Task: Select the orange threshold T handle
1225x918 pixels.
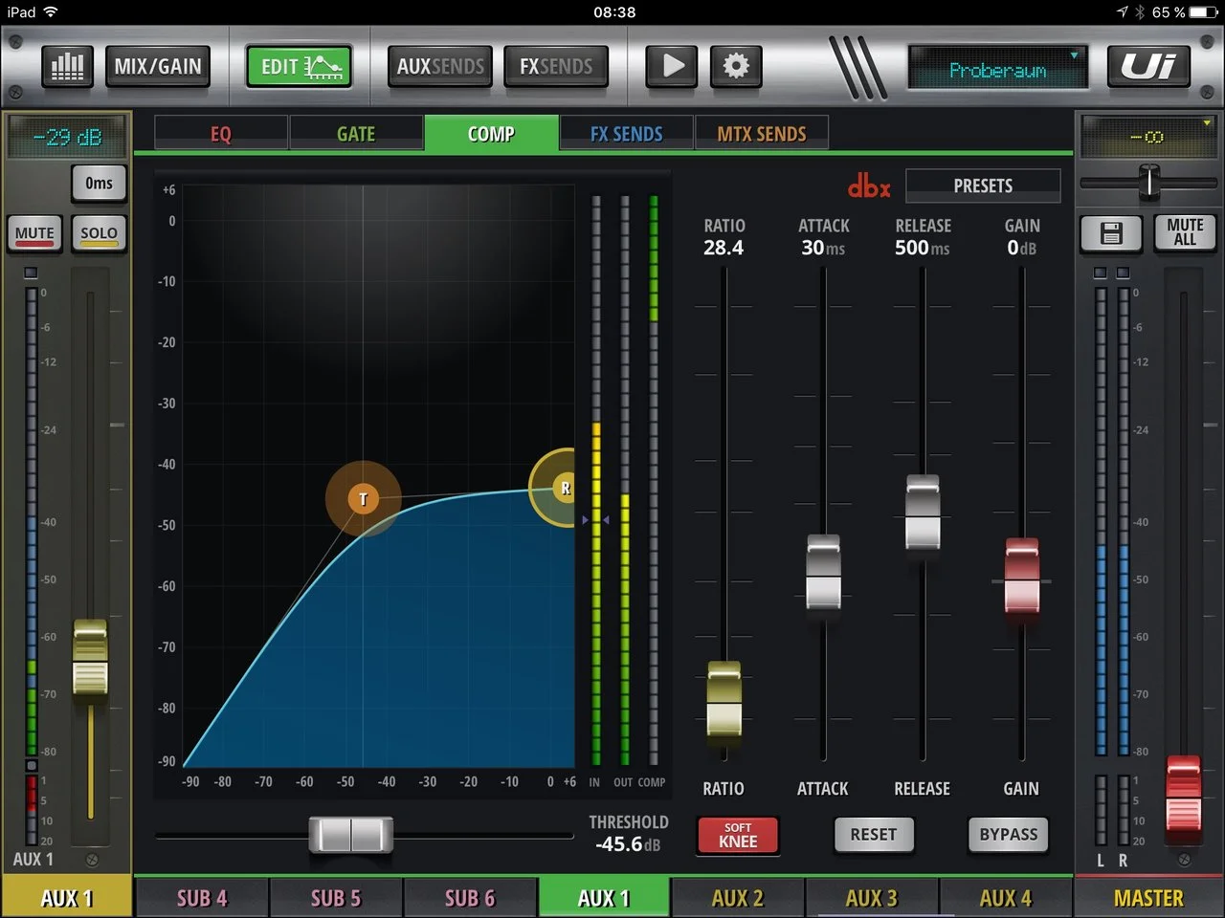Action: tap(363, 498)
